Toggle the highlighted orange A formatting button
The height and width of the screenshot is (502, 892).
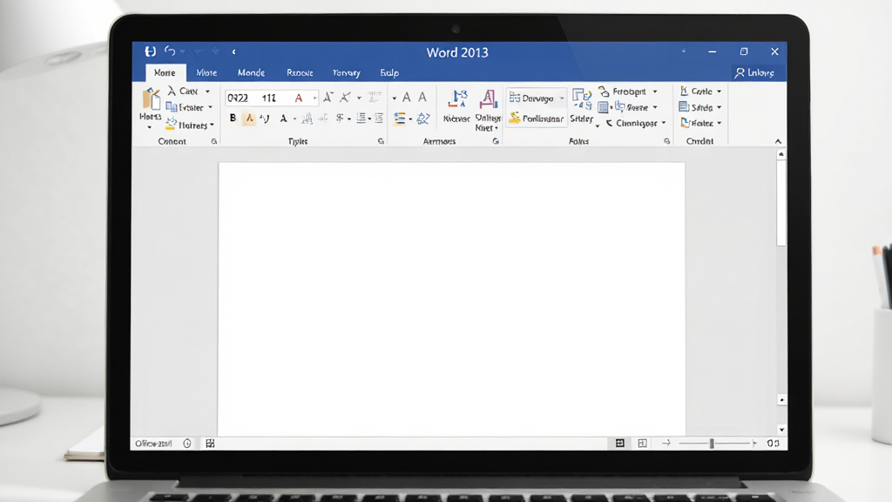coord(249,119)
